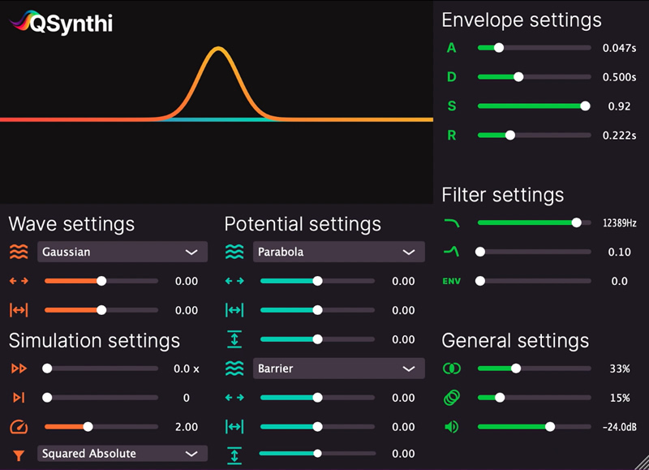
Task: Open the Parabola potential dropdown
Action: [x=338, y=252]
